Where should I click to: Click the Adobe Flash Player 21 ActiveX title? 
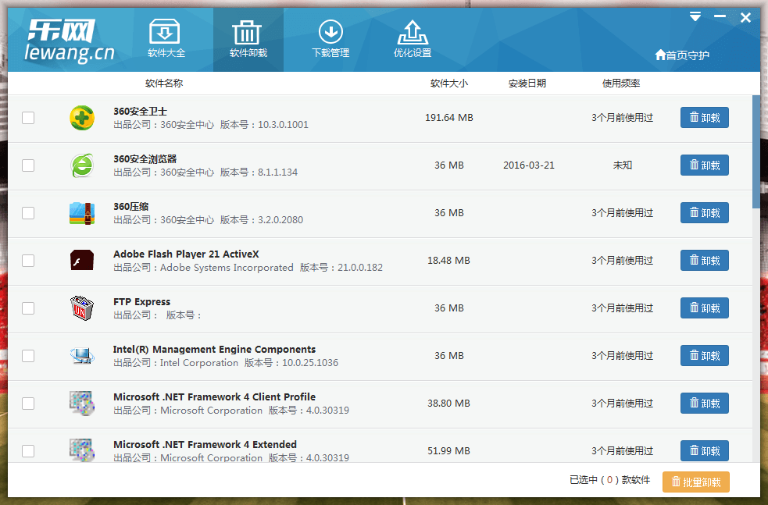(186, 254)
